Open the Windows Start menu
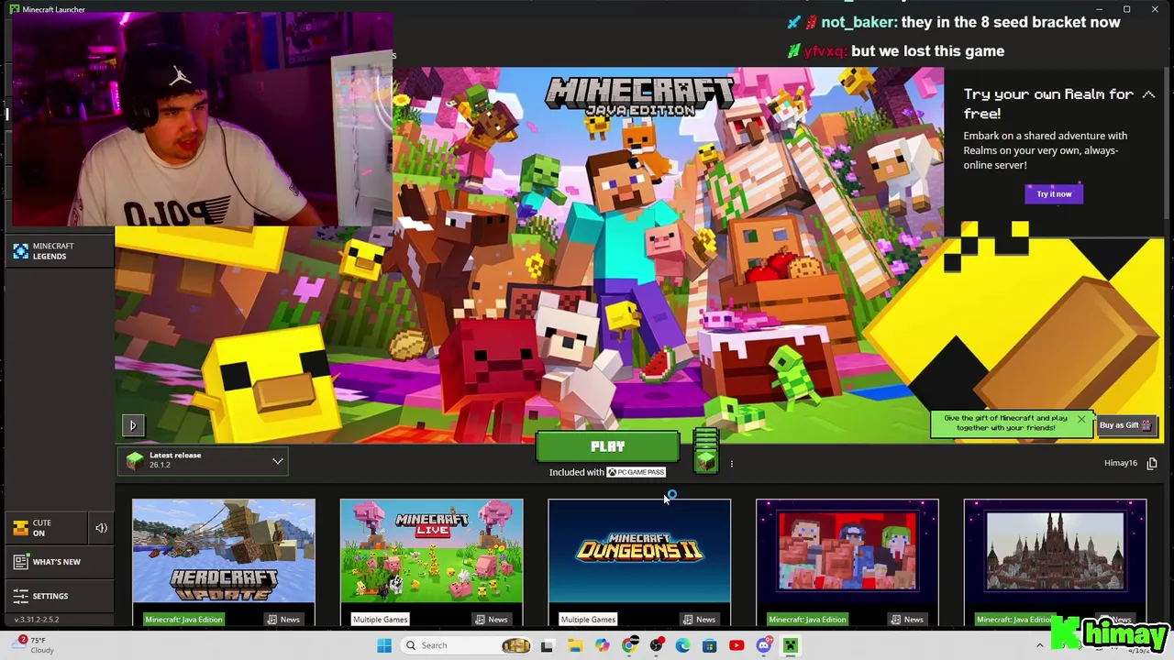Viewport: 1174px width, 660px height. [x=384, y=645]
